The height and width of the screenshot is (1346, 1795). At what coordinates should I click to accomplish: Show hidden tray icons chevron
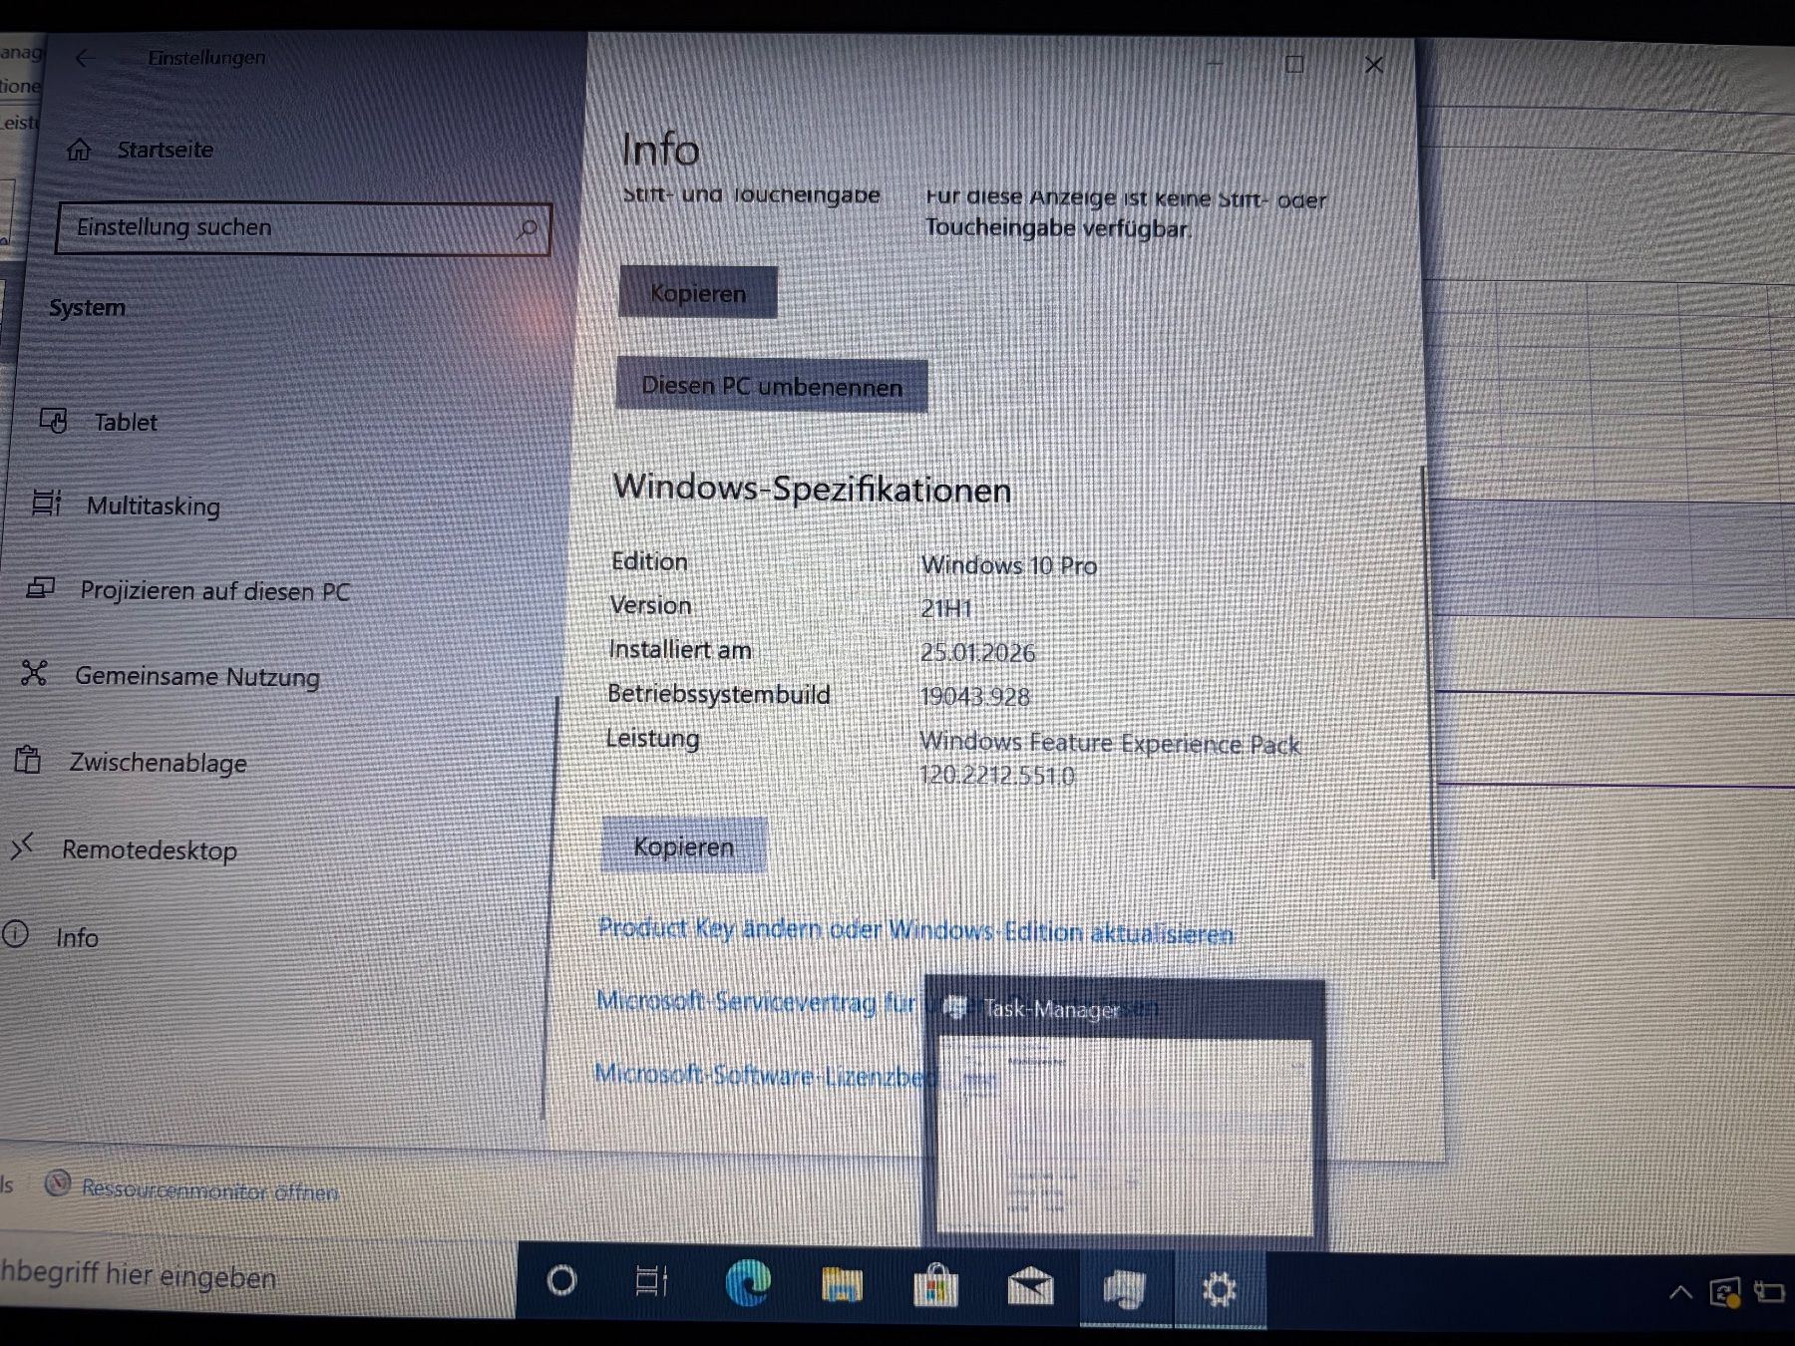coord(1680,1293)
